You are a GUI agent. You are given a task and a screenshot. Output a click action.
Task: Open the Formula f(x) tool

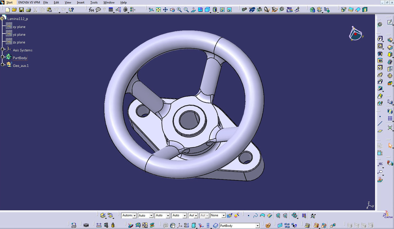[x=91, y=10]
